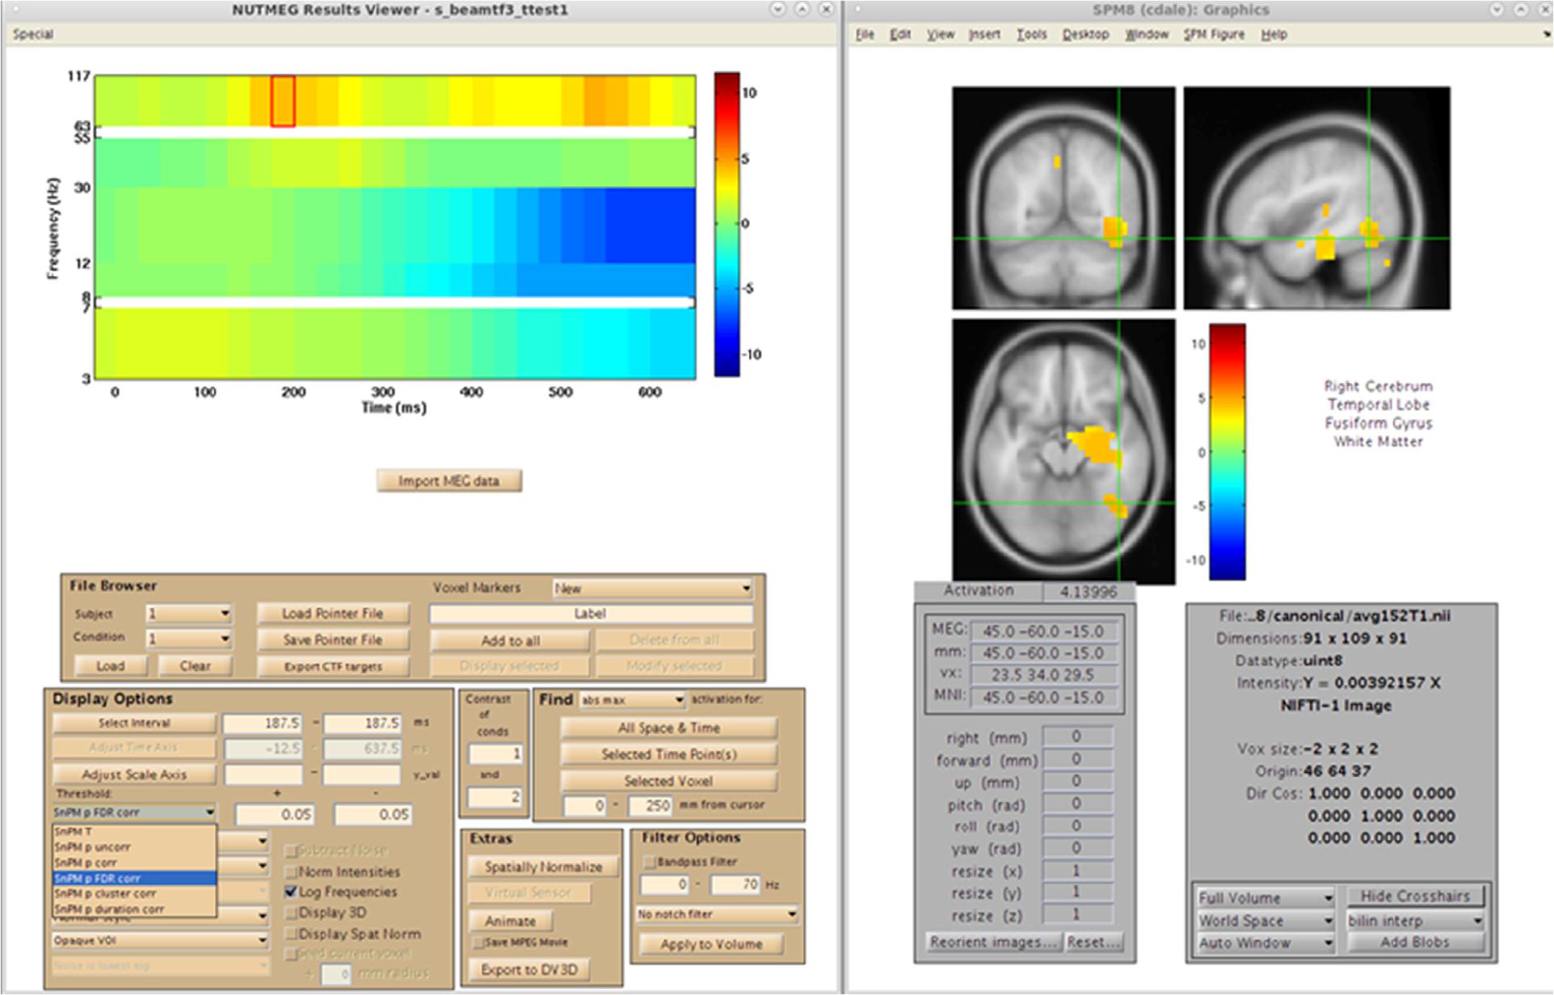This screenshot has width=1554, height=995.
Task: Open the Subject dropdown in File Browser
Action: [188, 614]
